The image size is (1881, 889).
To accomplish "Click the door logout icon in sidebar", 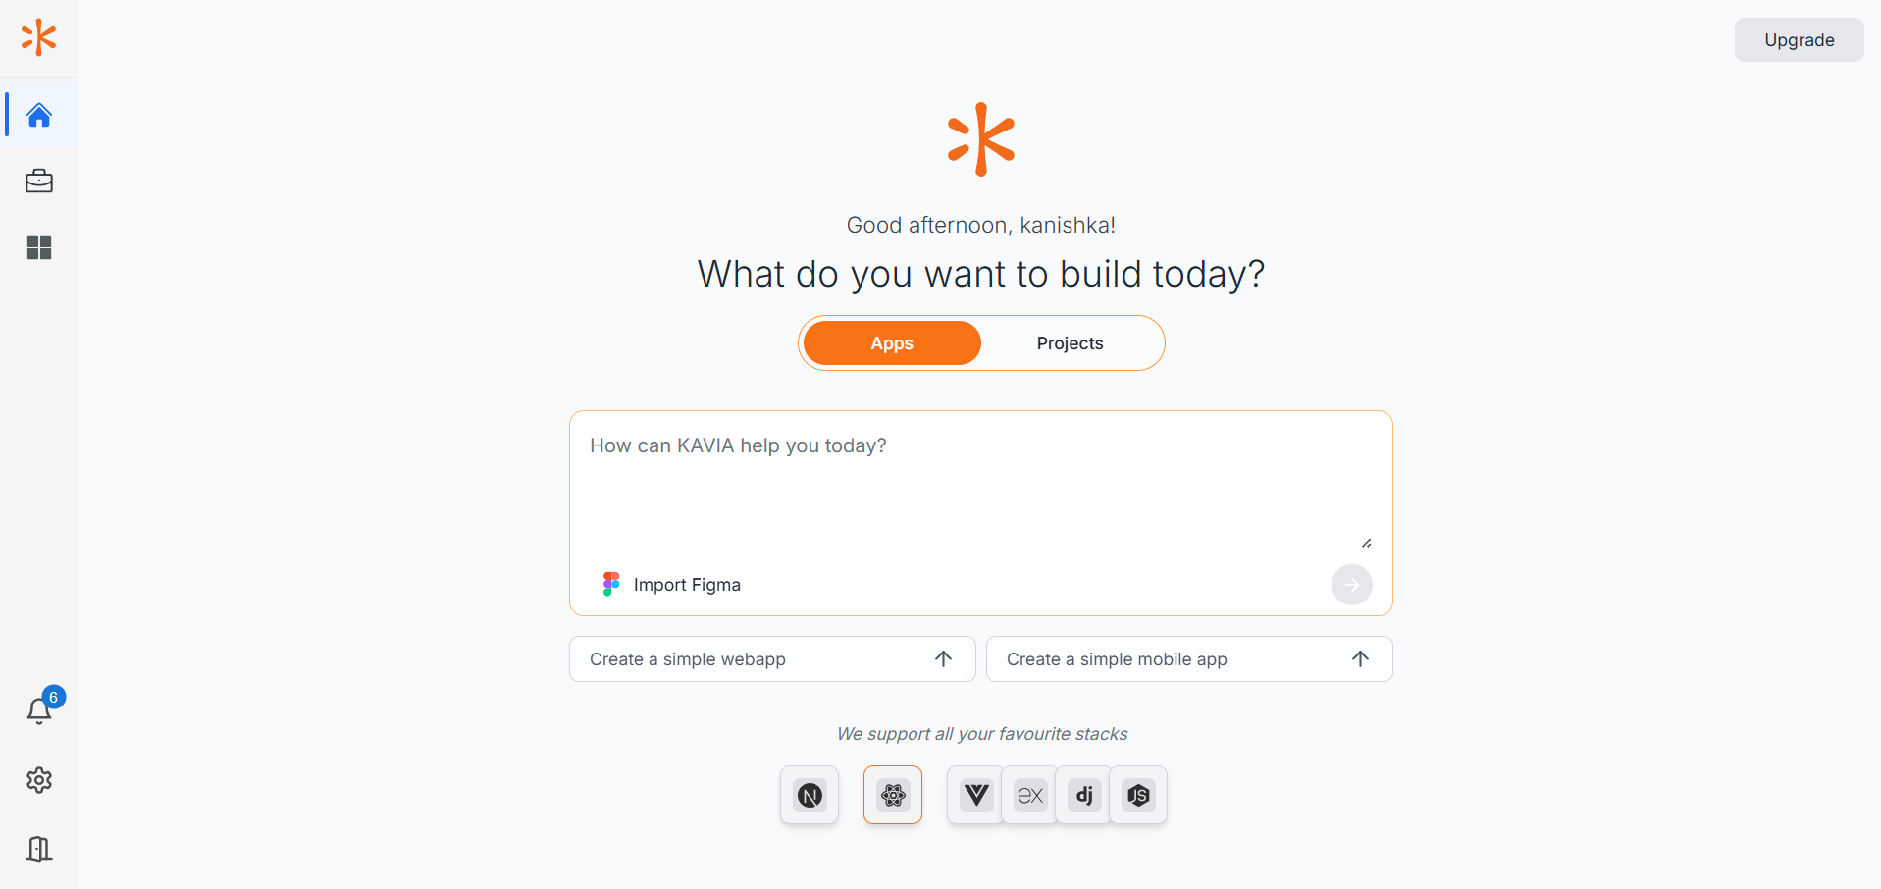I will click(x=39, y=848).
